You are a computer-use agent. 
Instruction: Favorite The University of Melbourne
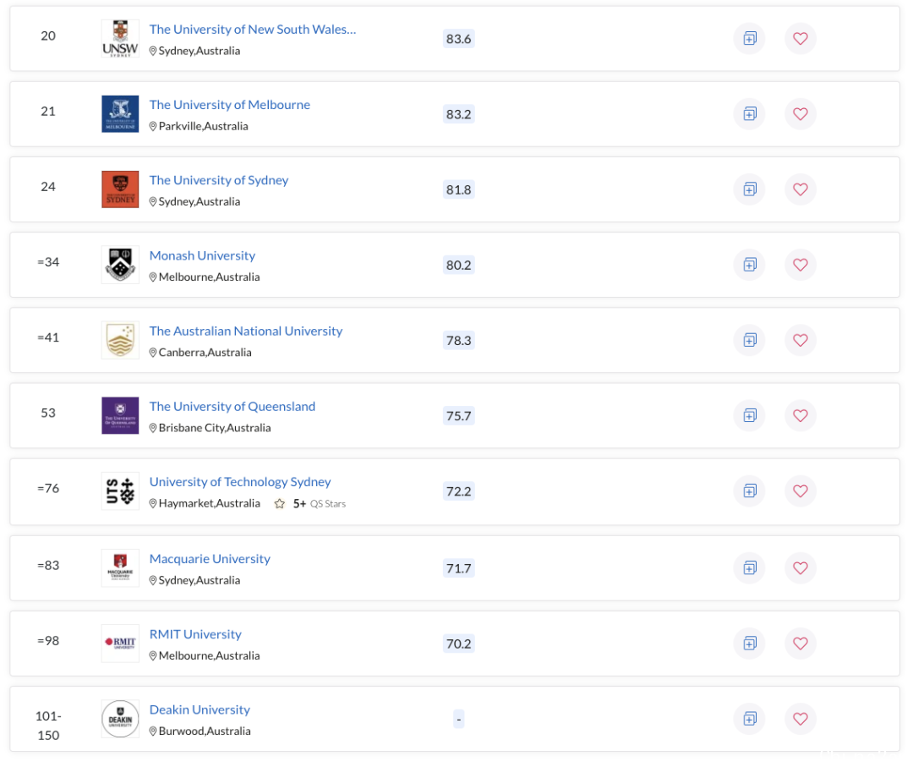800,114
